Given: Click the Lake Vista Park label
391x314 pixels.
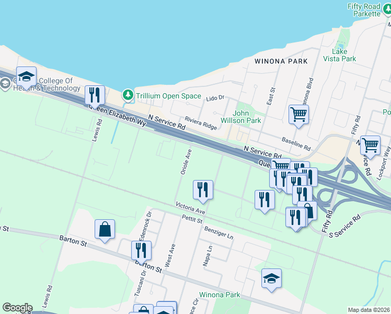Looking at the screenshot, I should [339, 55].
